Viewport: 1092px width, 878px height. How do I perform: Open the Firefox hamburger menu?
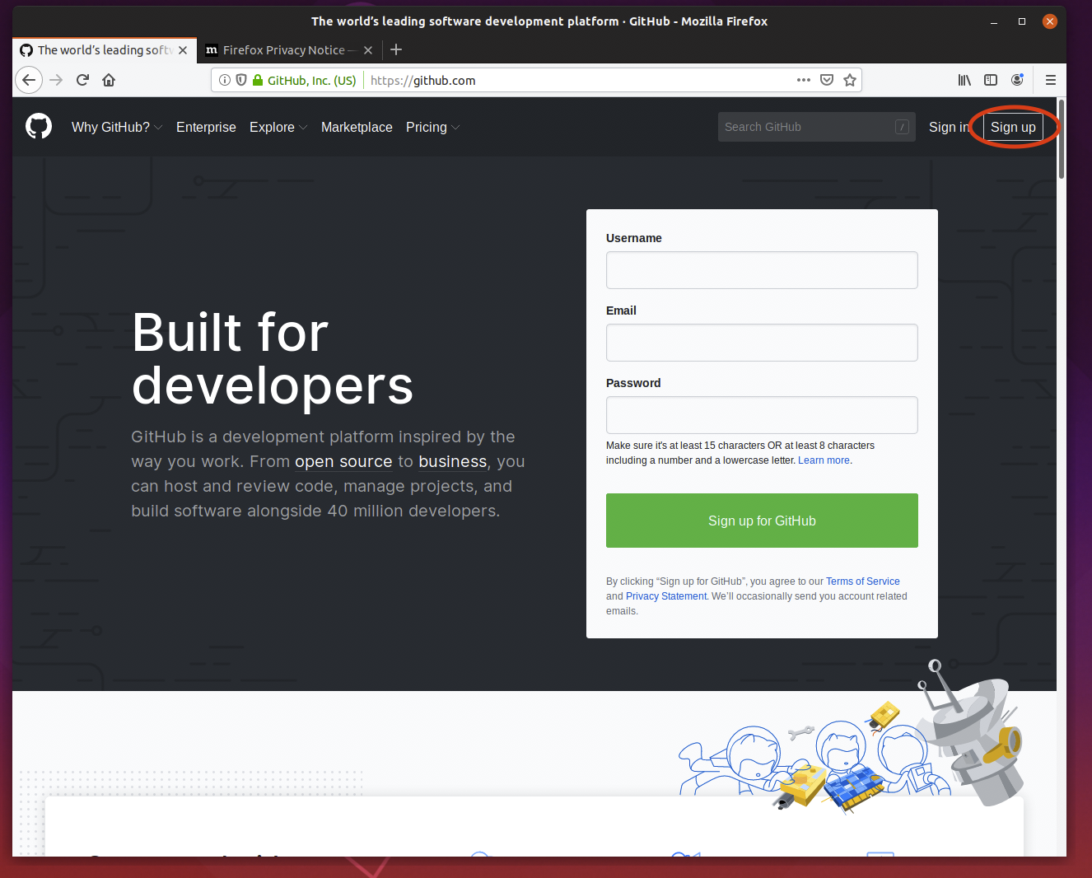pos(1051,80)
